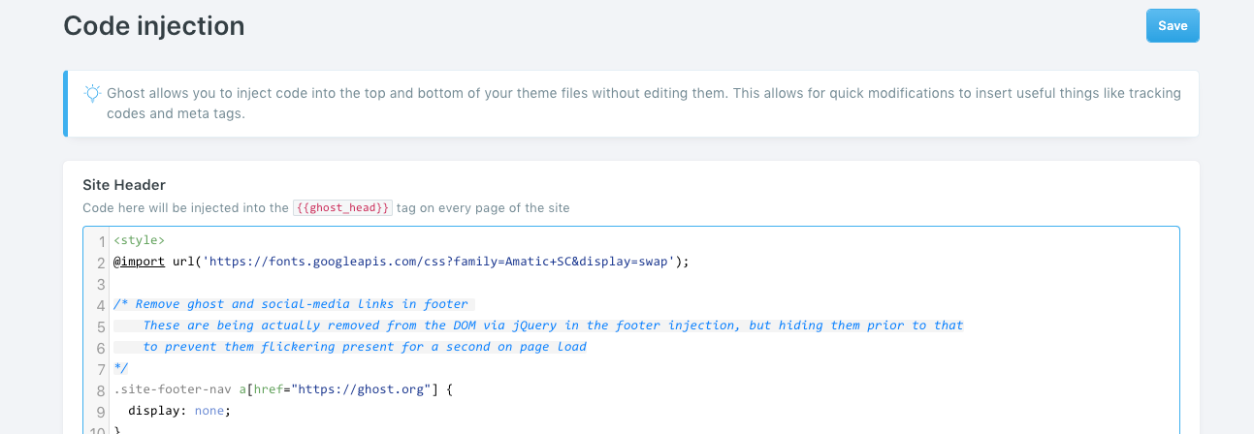Click the Save button

(x=1173, y=26)
